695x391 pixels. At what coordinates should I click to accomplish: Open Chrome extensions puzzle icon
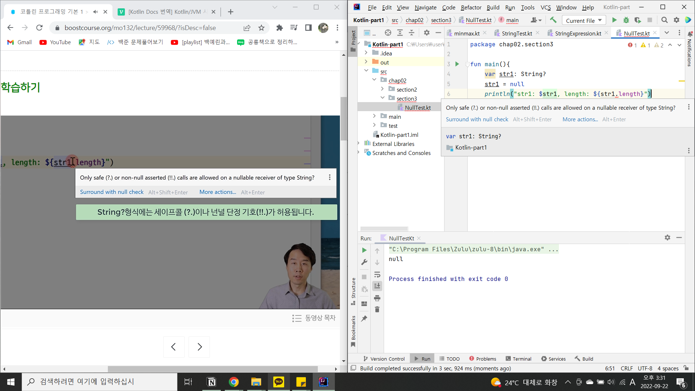[x=279, y=28]
